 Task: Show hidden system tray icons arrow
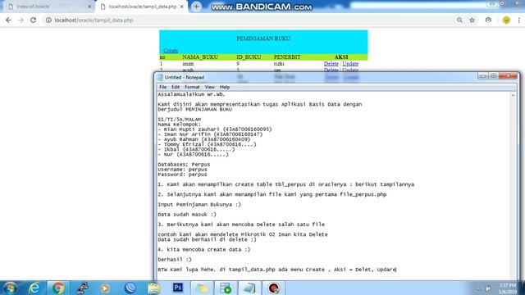coord(478,288)
